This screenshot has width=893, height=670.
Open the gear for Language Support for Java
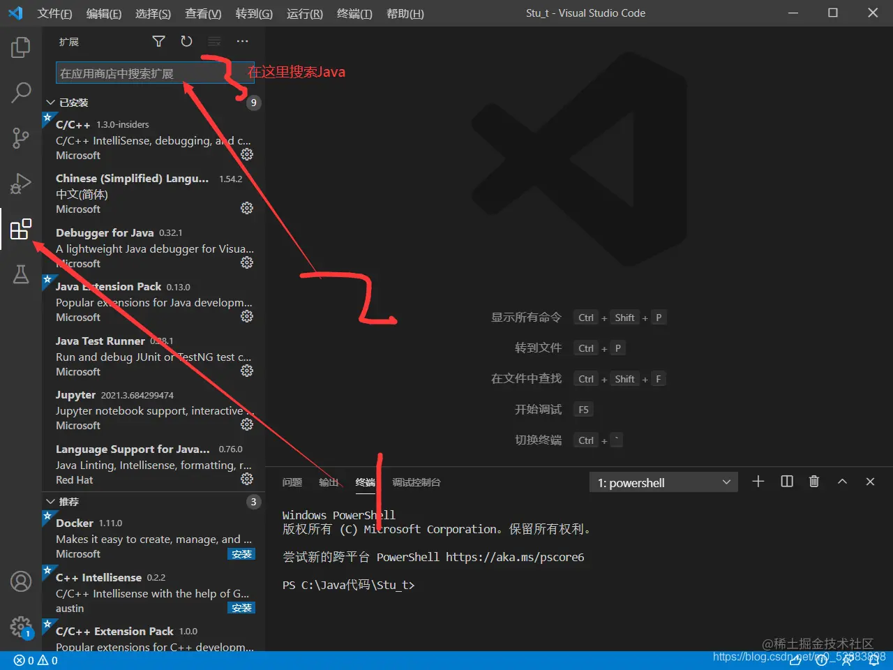click(x=247, y=479)
